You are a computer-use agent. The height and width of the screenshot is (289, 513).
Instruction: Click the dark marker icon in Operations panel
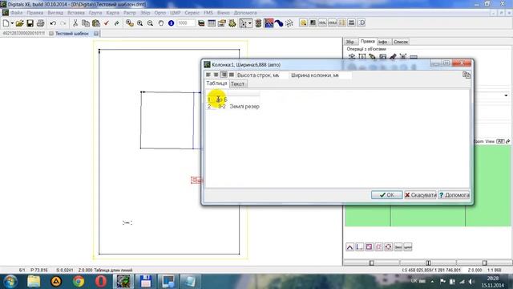(393, 57)
